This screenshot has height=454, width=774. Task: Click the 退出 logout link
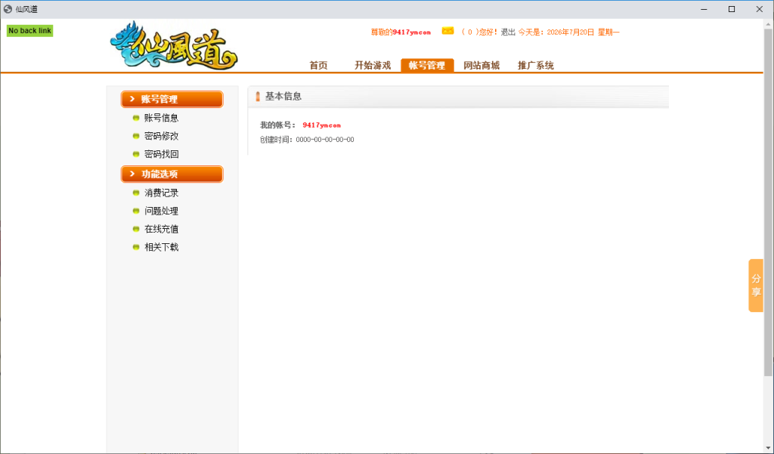[x=508, y=32]
